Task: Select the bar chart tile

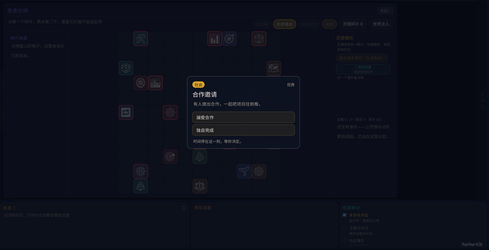Action: [x=215, y=39]
